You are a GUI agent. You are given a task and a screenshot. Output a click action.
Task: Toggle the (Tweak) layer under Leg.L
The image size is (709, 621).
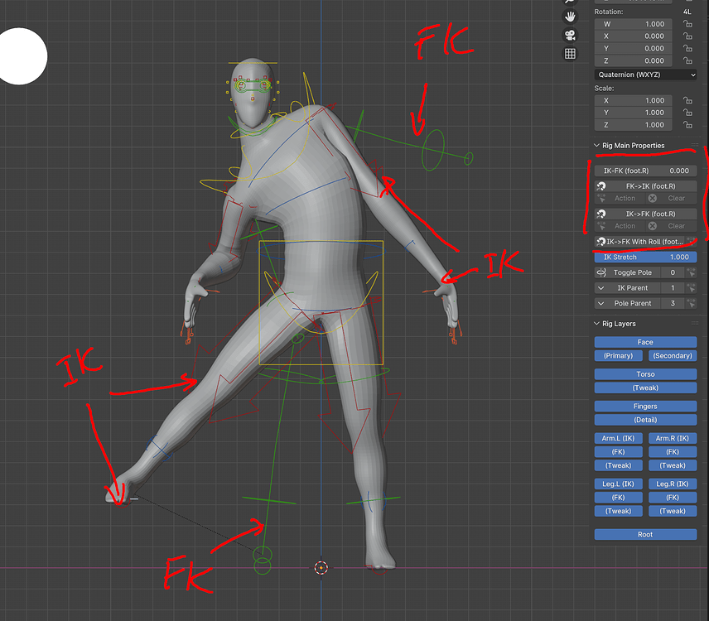[618, 511]
